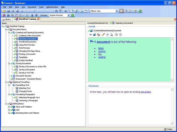Click the Work offline toolbar icon

[x=135, y=11]
